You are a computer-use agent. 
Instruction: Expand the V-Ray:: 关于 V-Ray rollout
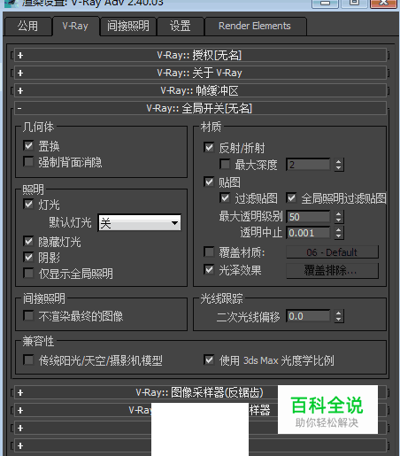(200, 73)
